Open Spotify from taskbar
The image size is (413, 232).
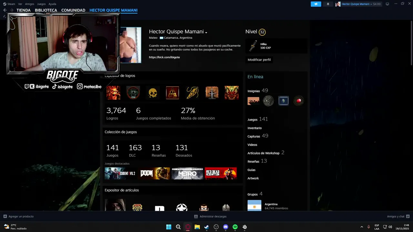pyautogui.click(x=235, y=227)
